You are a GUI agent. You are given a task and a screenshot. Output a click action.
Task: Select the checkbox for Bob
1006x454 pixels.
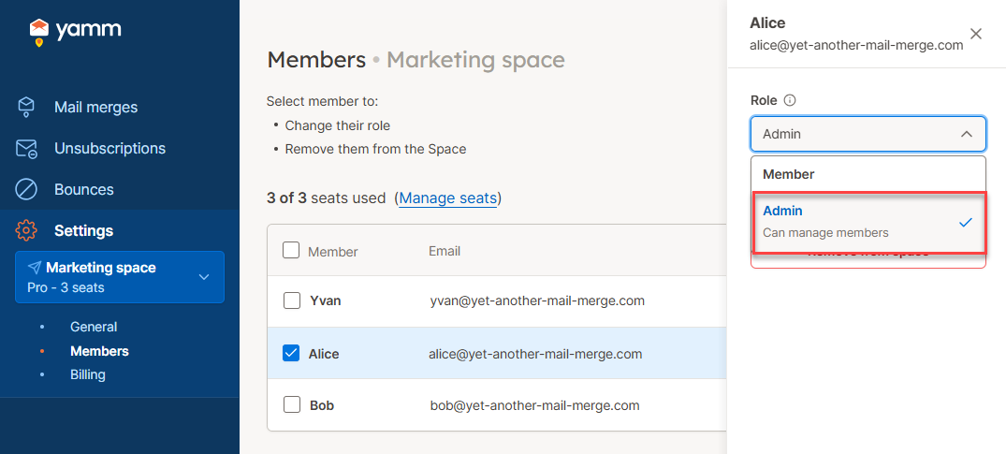pos(291,405)
